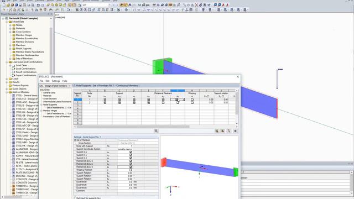This screenshot has width=354, height=199.
Task: Click the BRACING module icon in navigator
Action: (x=13, y=176)
